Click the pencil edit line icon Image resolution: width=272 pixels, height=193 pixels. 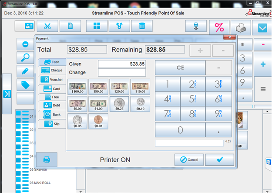[x=26, y=71]
